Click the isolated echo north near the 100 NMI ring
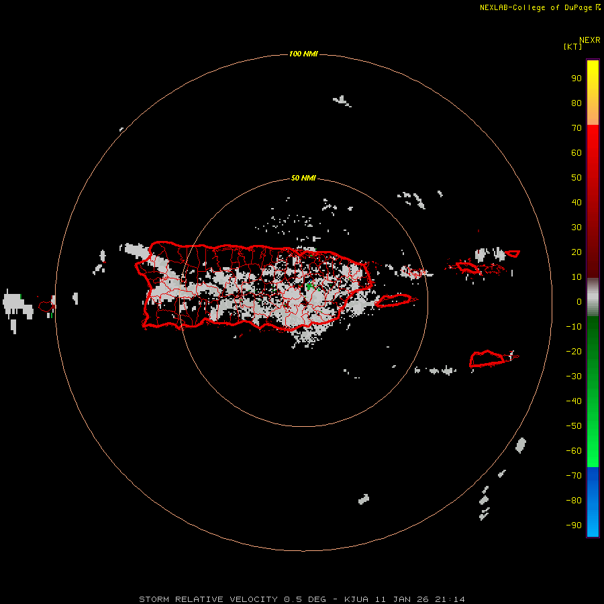This screenshot has width=604, height=604. tap(342, 101)
